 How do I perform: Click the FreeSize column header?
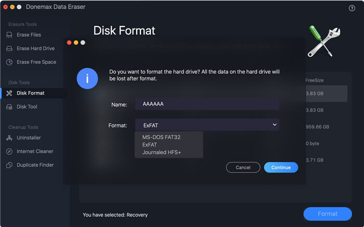coord(314,81)
